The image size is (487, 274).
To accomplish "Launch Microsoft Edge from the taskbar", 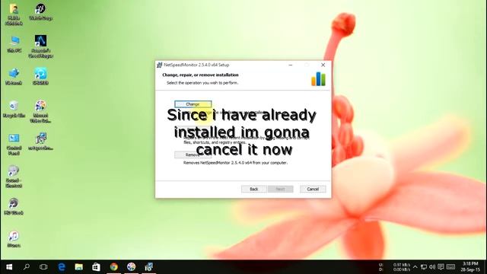I will pos(62,267).
